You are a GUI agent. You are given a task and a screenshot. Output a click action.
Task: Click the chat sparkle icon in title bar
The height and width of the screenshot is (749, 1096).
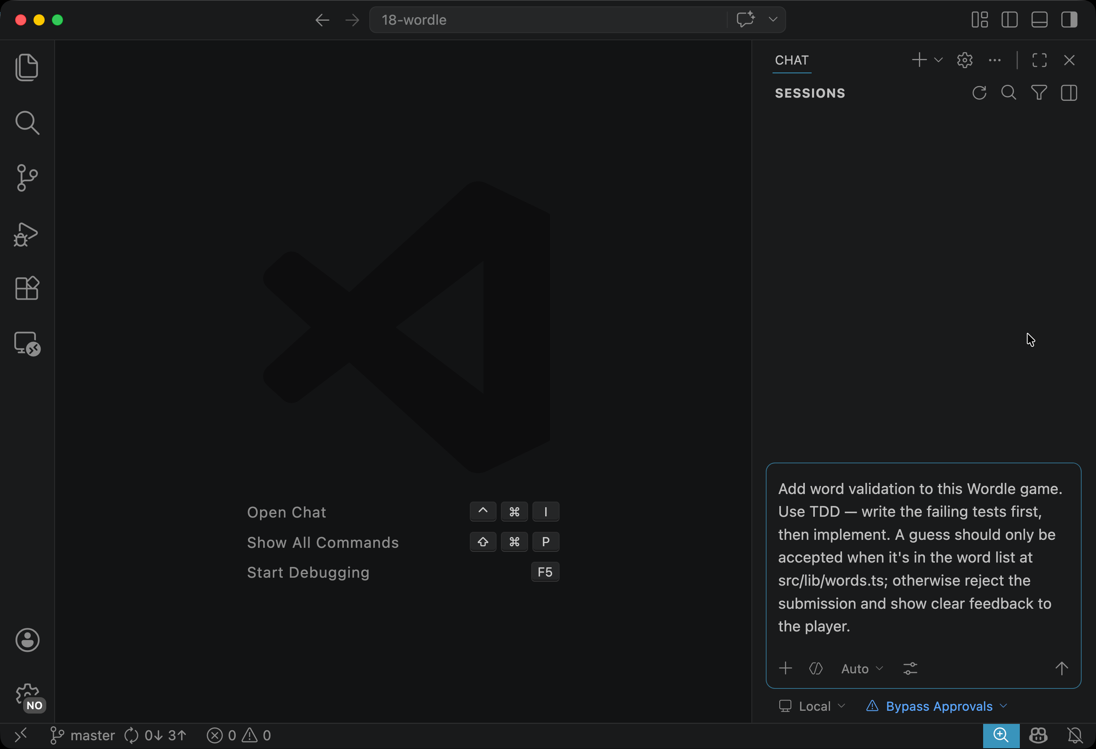[745, 19]
